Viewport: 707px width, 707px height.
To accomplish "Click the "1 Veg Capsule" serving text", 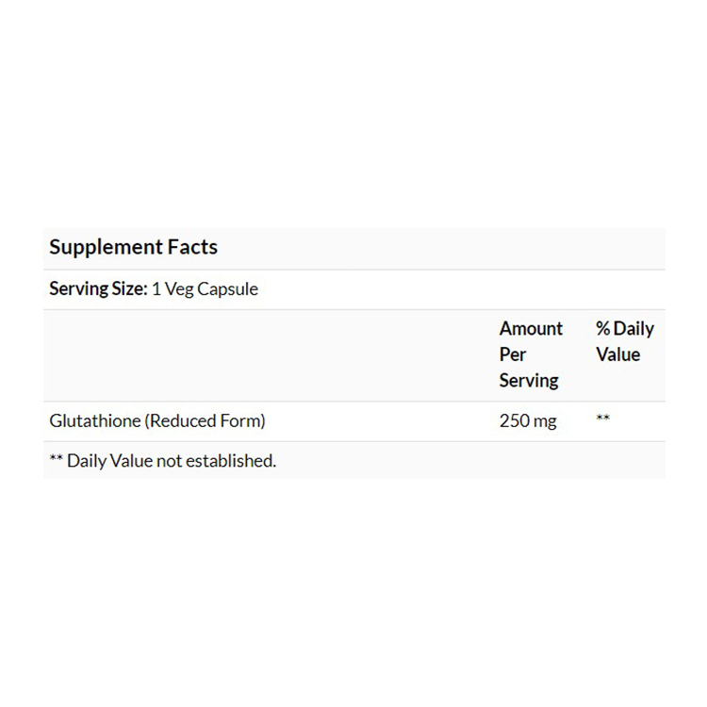I will click(205, 289).
